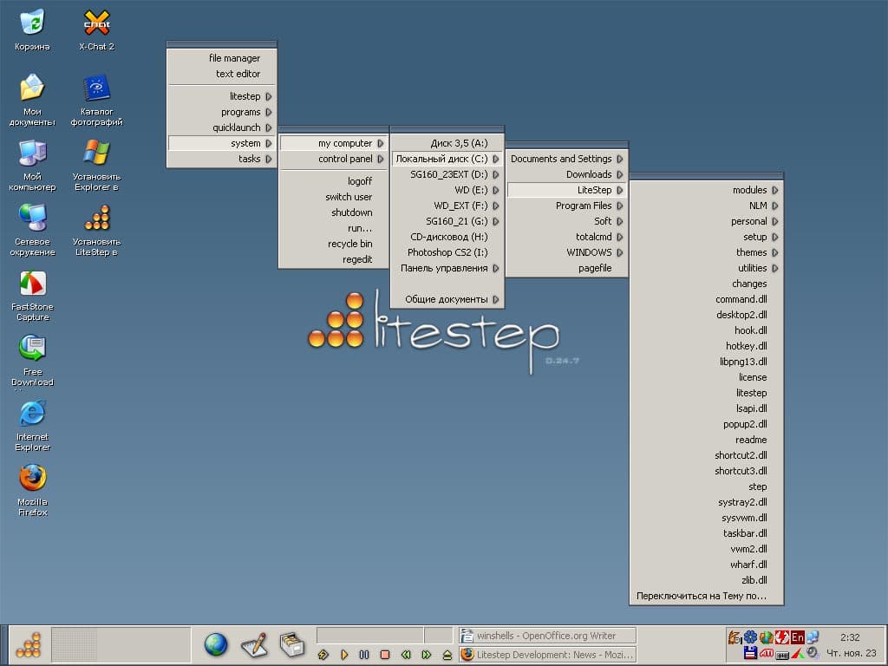
Task: Open the globe browser shortcut in taskbar
Action: (x=216, y=645)
